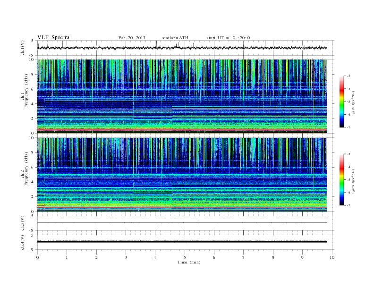This screenshot has height=289, width=374.
Task: Click the "-7" value below ch.2 colorbar
Action: (348, 205)
